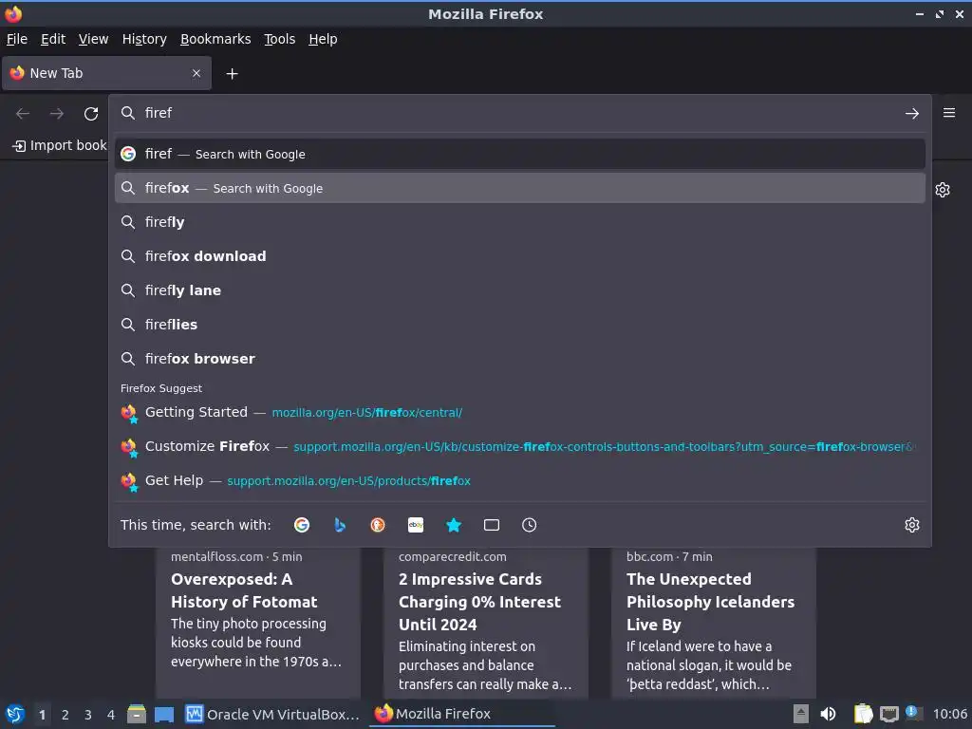This screenshot has width=972, height=729.
Task: Open the Tools menu
Action: point(280,39)
